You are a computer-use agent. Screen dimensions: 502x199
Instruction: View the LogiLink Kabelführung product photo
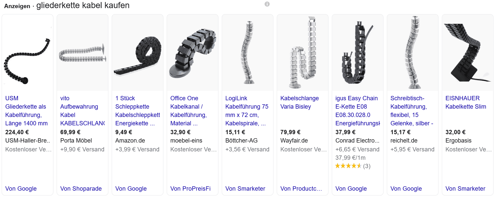tap(248, 53)
